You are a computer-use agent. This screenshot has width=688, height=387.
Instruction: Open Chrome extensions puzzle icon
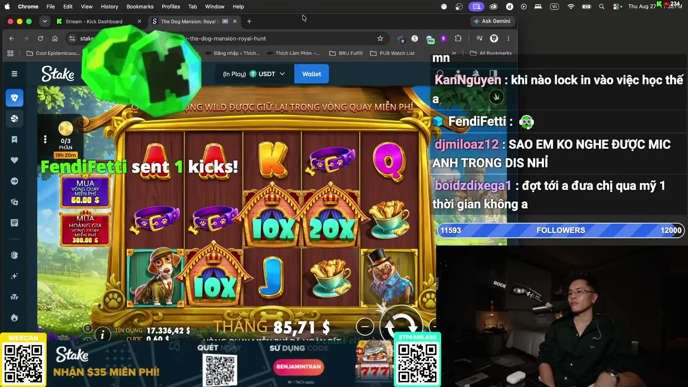click(458, 38)
